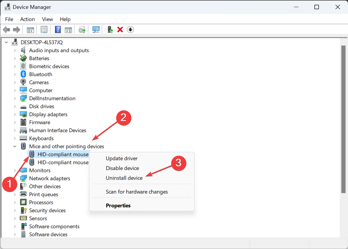Click the Sensors category icon
Screen dimensions: 348x249
23,218
